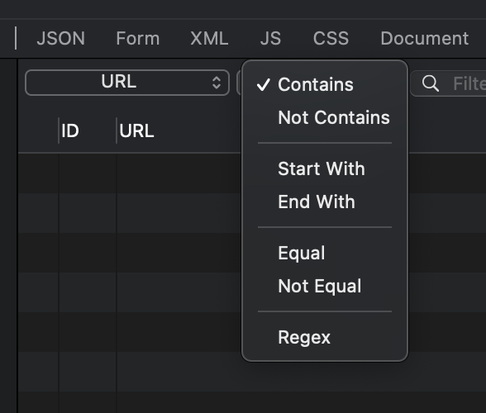Switch to the Form filter tab
Viewport: 486px width, 413px height.
pyautogui.click(x=138, y=39)
